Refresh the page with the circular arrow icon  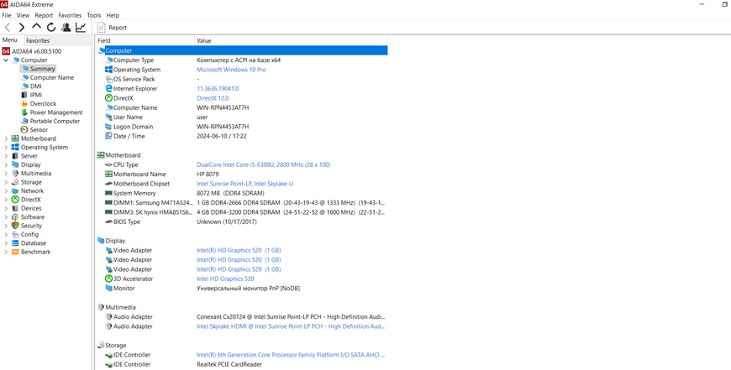pyautogui.click(x=50, y=28)
